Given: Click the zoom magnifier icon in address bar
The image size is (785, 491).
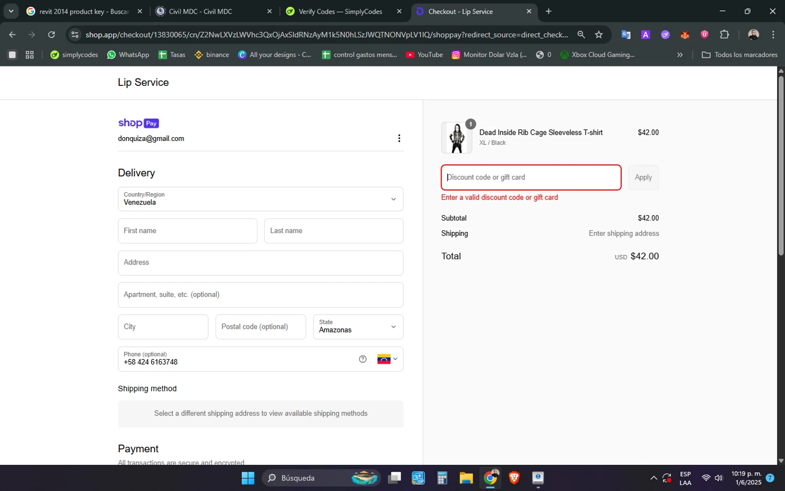Looking at the screenshot, I should coord(581,35).
